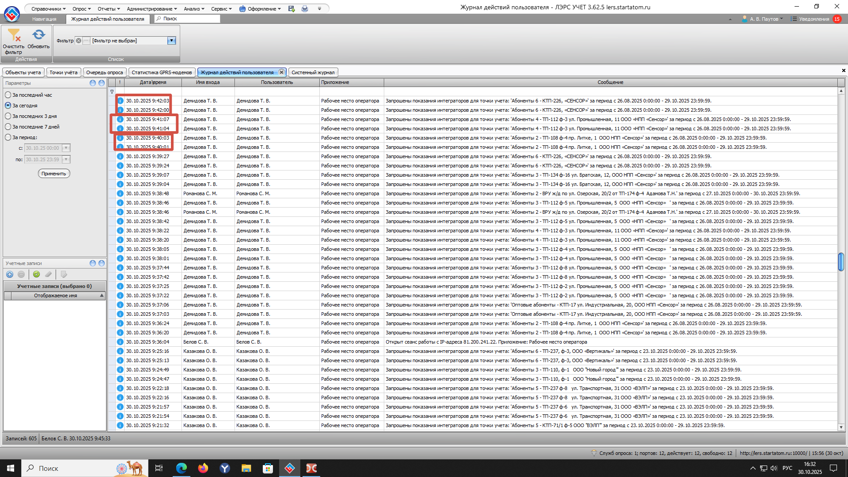Sort by the Пользователь column header
The height and width of the screenshot is (477, 848).
[276, 83]
